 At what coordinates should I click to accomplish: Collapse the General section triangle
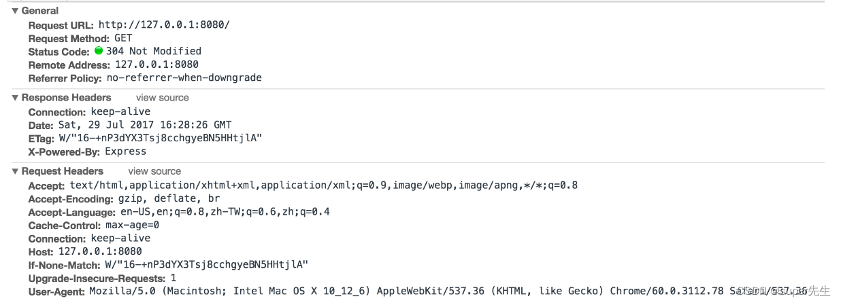[15, 11]
